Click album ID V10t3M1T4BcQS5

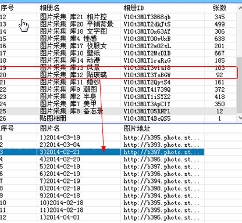(147, 118)
